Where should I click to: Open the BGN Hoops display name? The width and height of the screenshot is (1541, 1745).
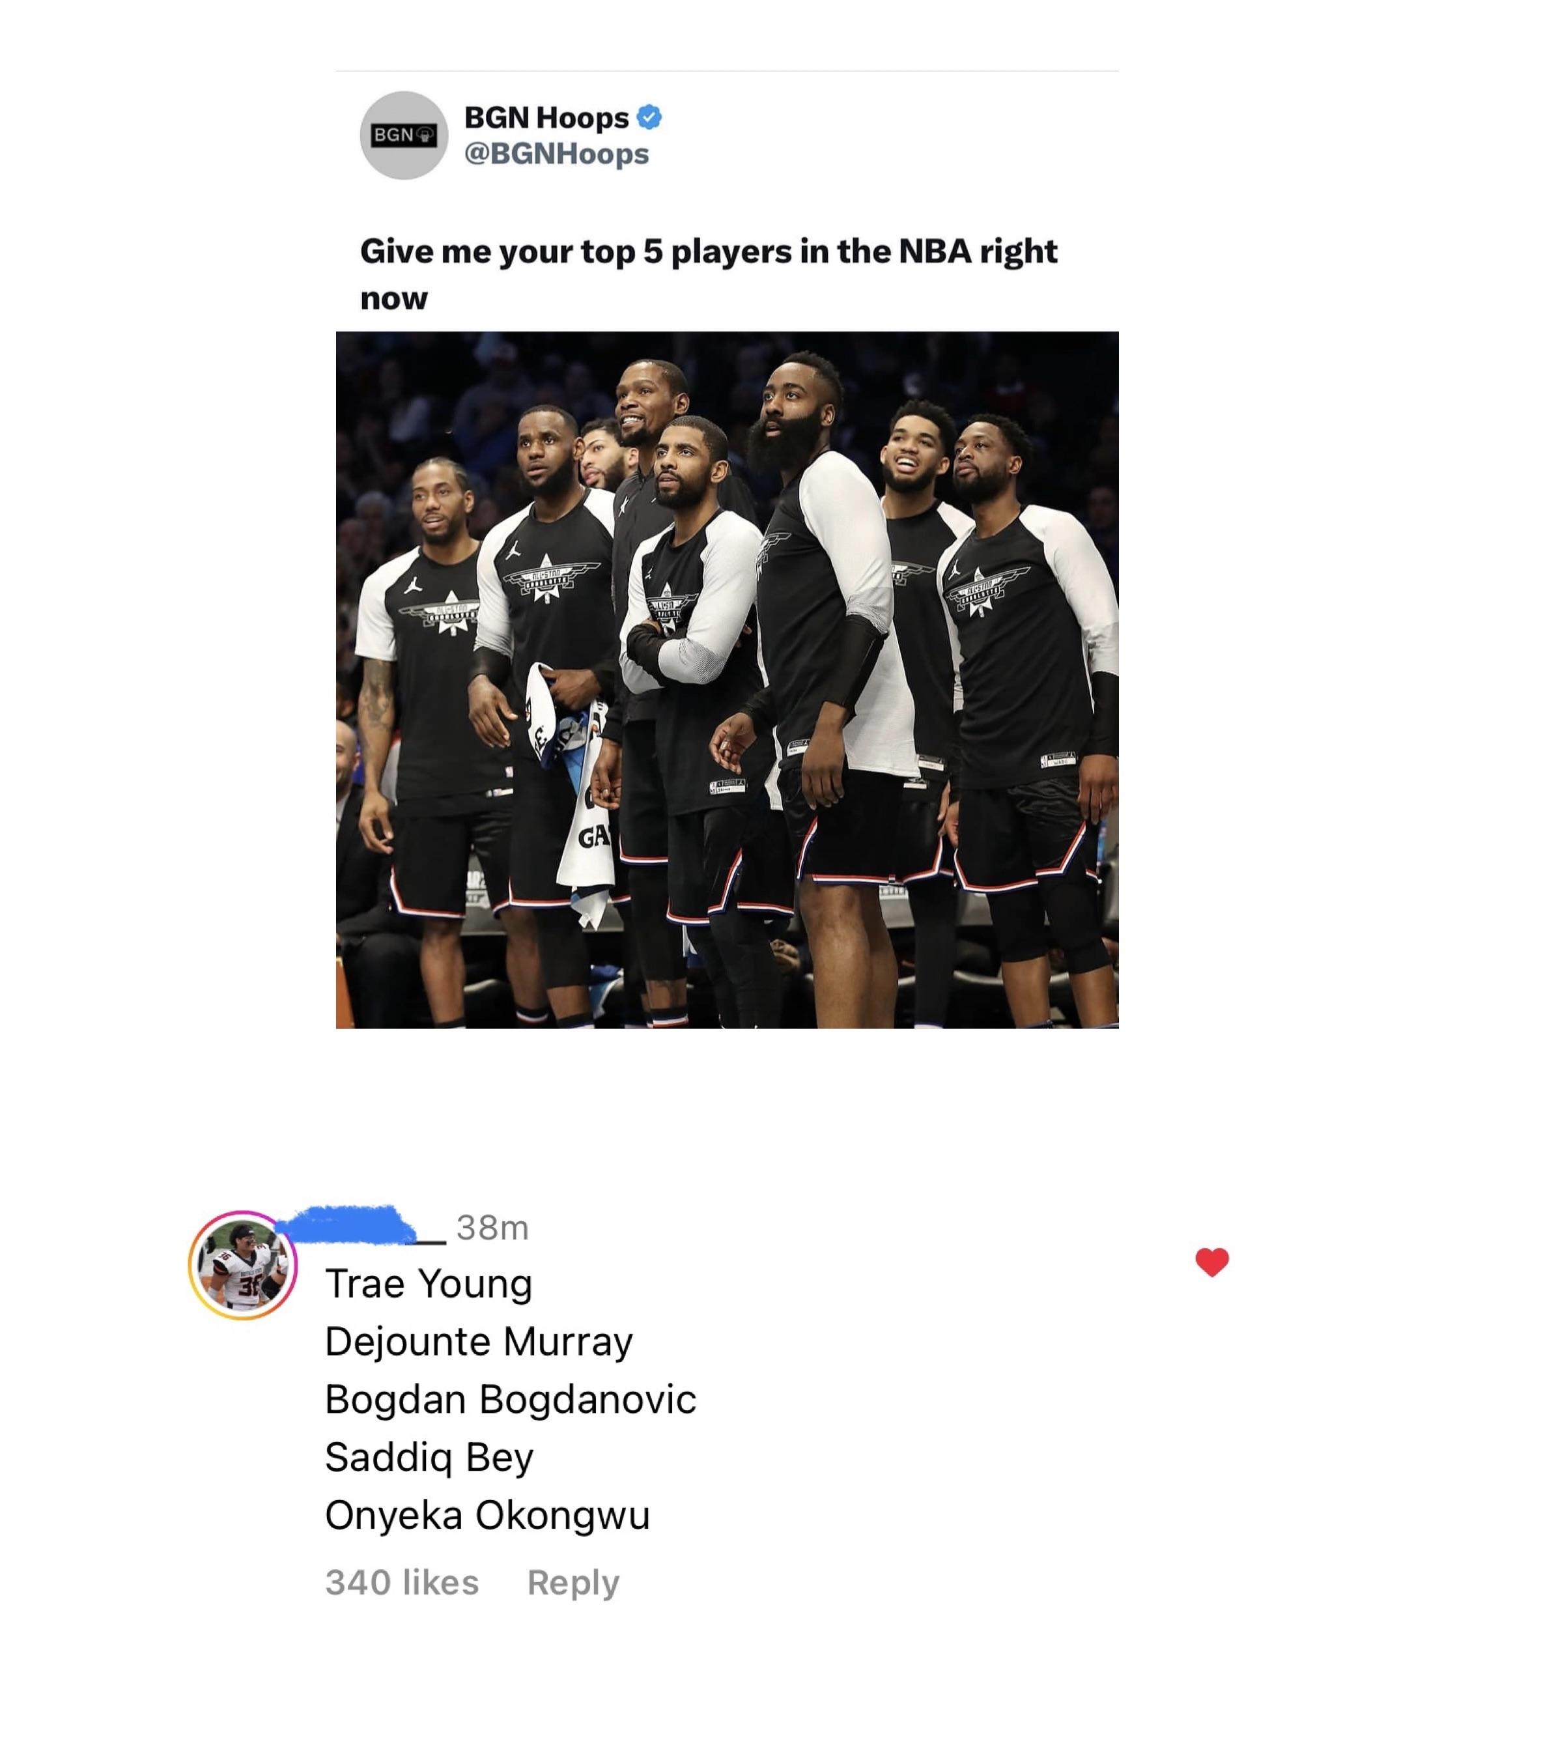tap(546, 117)
